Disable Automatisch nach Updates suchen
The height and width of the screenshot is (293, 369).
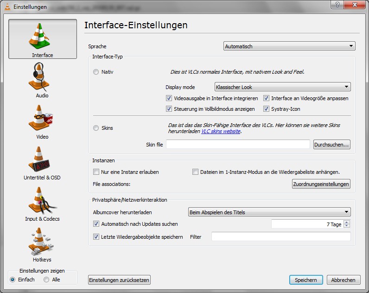click(96, 224)
